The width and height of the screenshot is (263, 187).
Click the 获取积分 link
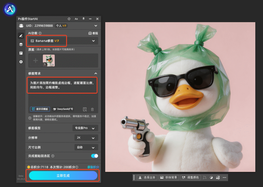(93, 167)
